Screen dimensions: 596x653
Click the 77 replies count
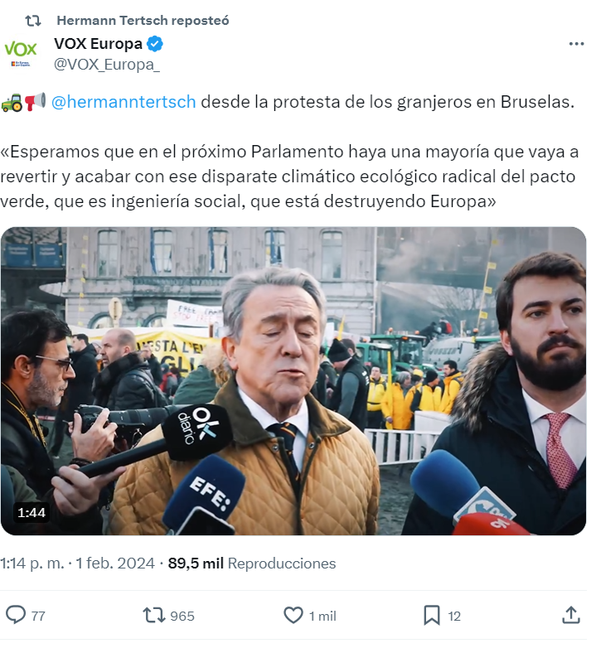click(38, 616)
